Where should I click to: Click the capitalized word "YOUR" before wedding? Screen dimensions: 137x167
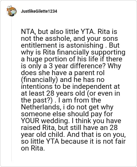coord(30,121)
